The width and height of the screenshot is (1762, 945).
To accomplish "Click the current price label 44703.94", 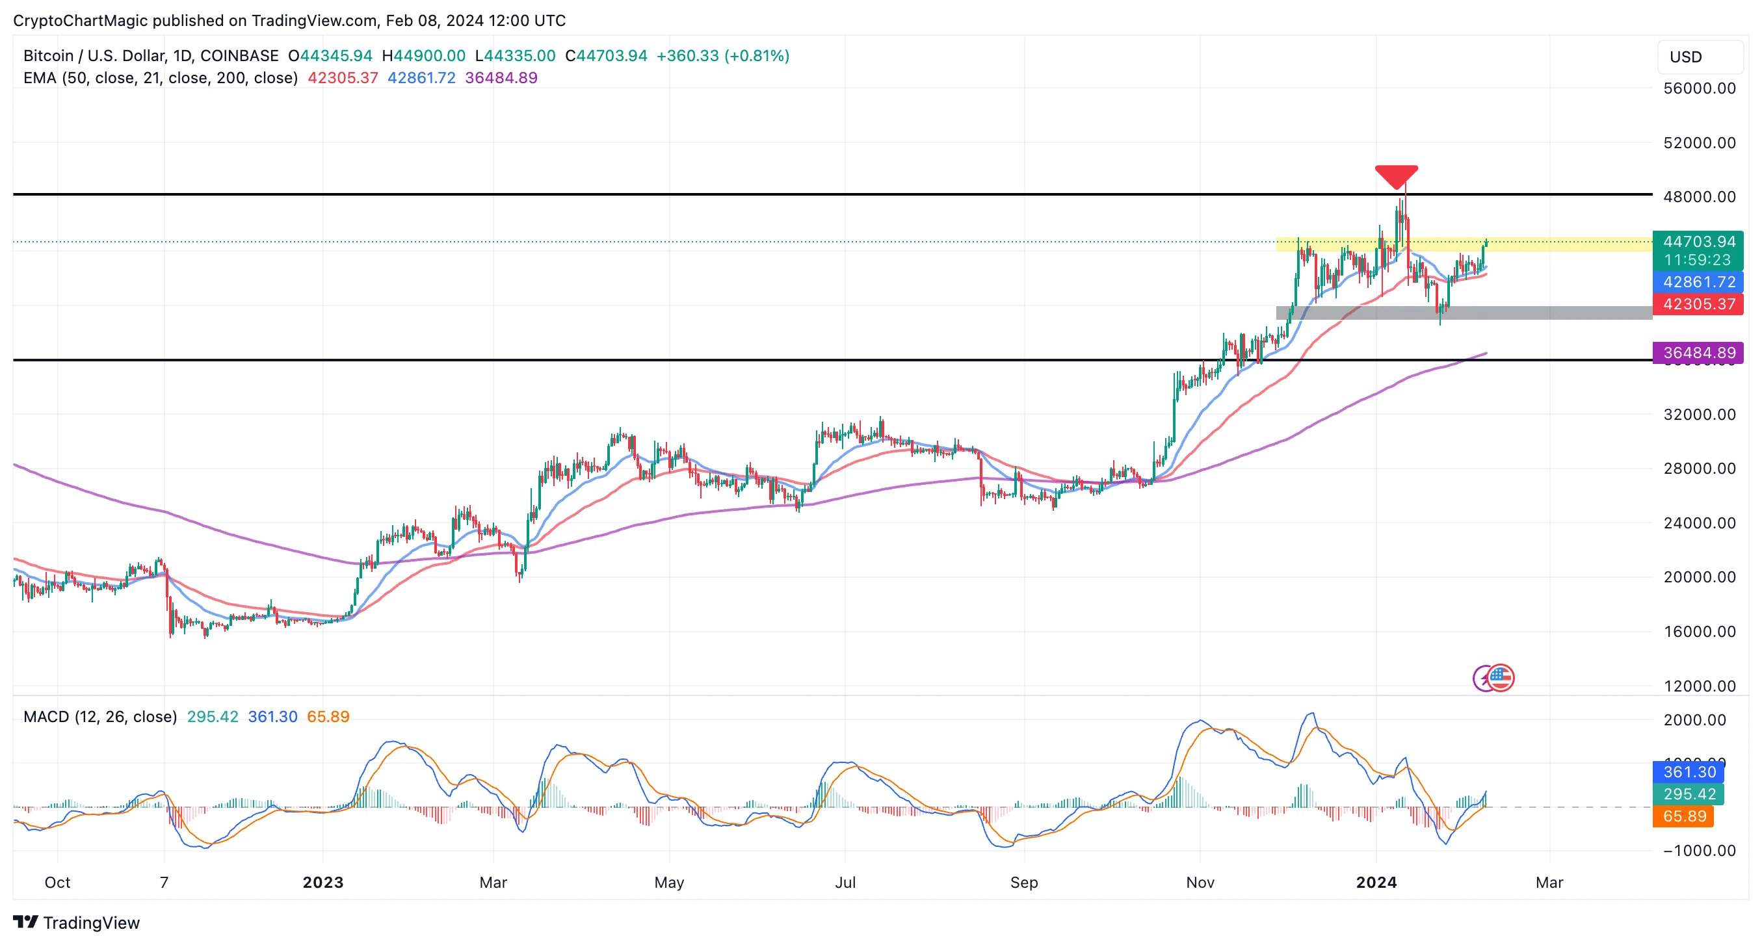I will pos(1698,241).
